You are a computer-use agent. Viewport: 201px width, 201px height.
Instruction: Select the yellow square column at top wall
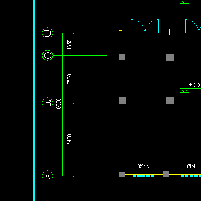tap(172, 32)
